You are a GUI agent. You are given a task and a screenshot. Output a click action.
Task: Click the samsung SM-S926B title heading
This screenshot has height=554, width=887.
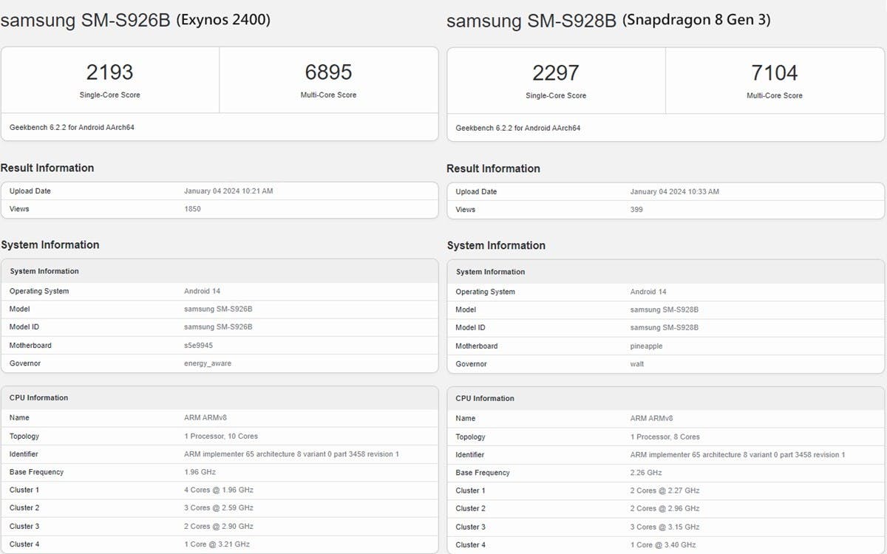tap(86, 21)
